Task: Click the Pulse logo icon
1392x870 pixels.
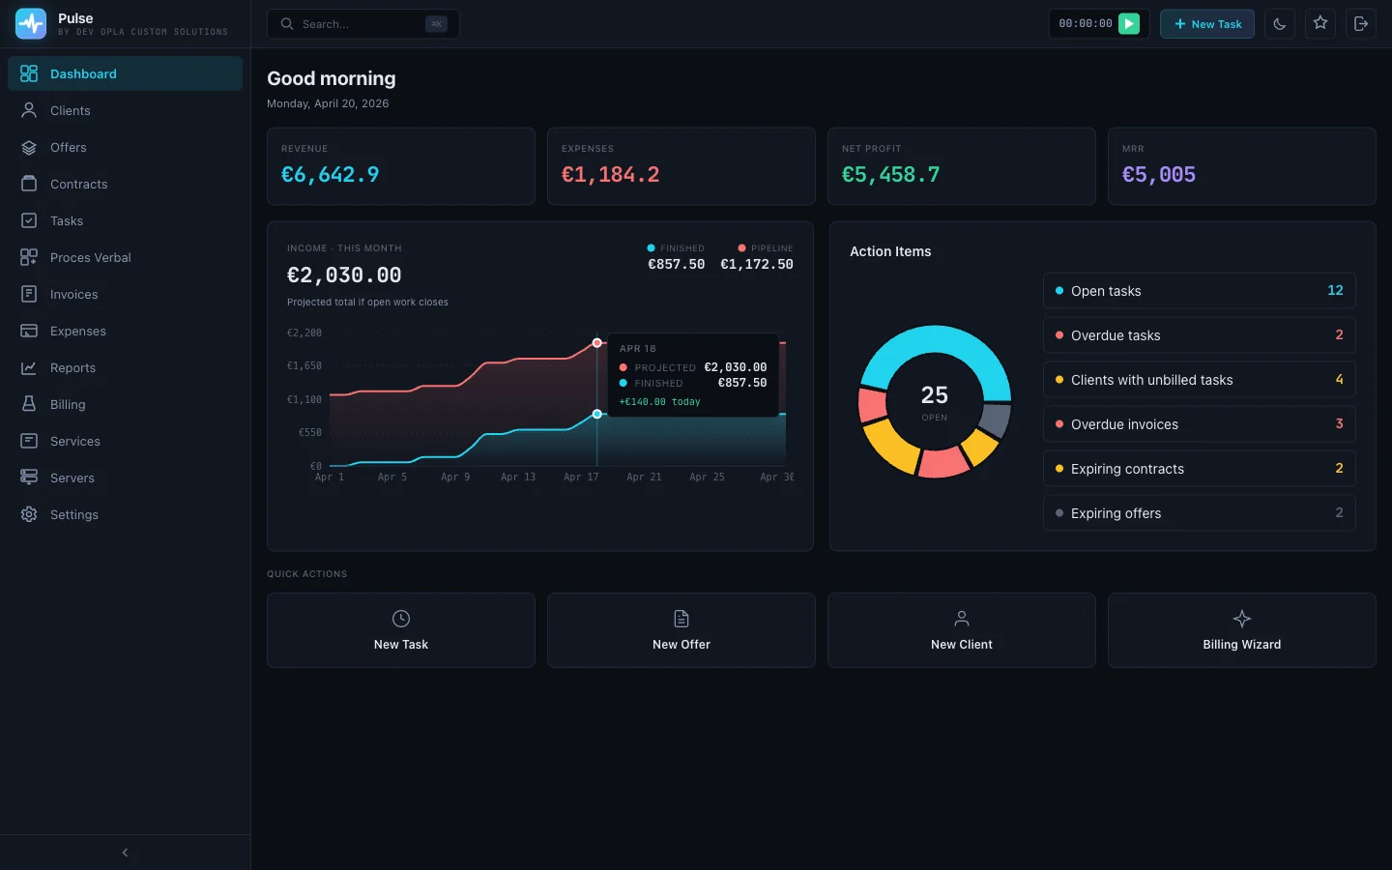Action: click(31, 24)
